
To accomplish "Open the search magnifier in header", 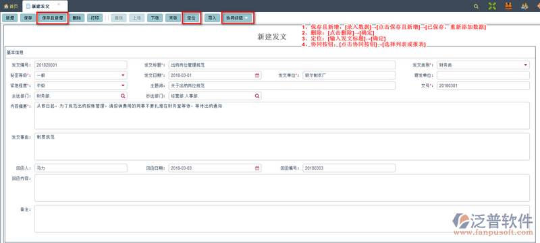I will tap(476, 6).
